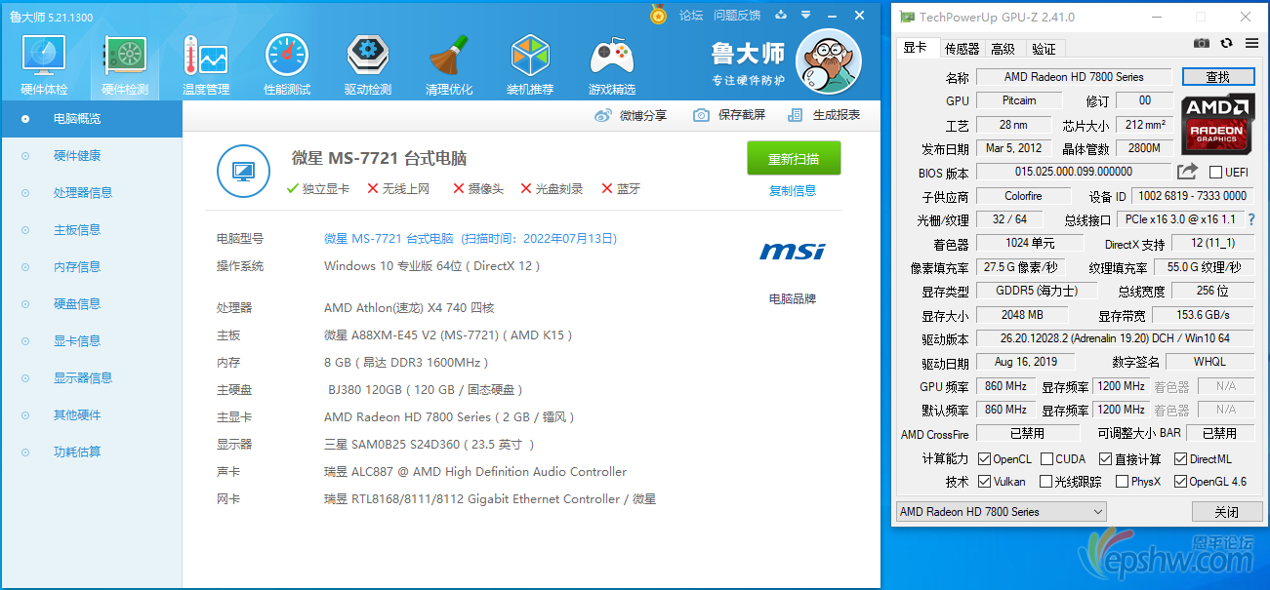Switch to the 传感器 sensors tab
Viewport: 1270px width, 590px height.
tap(962, 49)
